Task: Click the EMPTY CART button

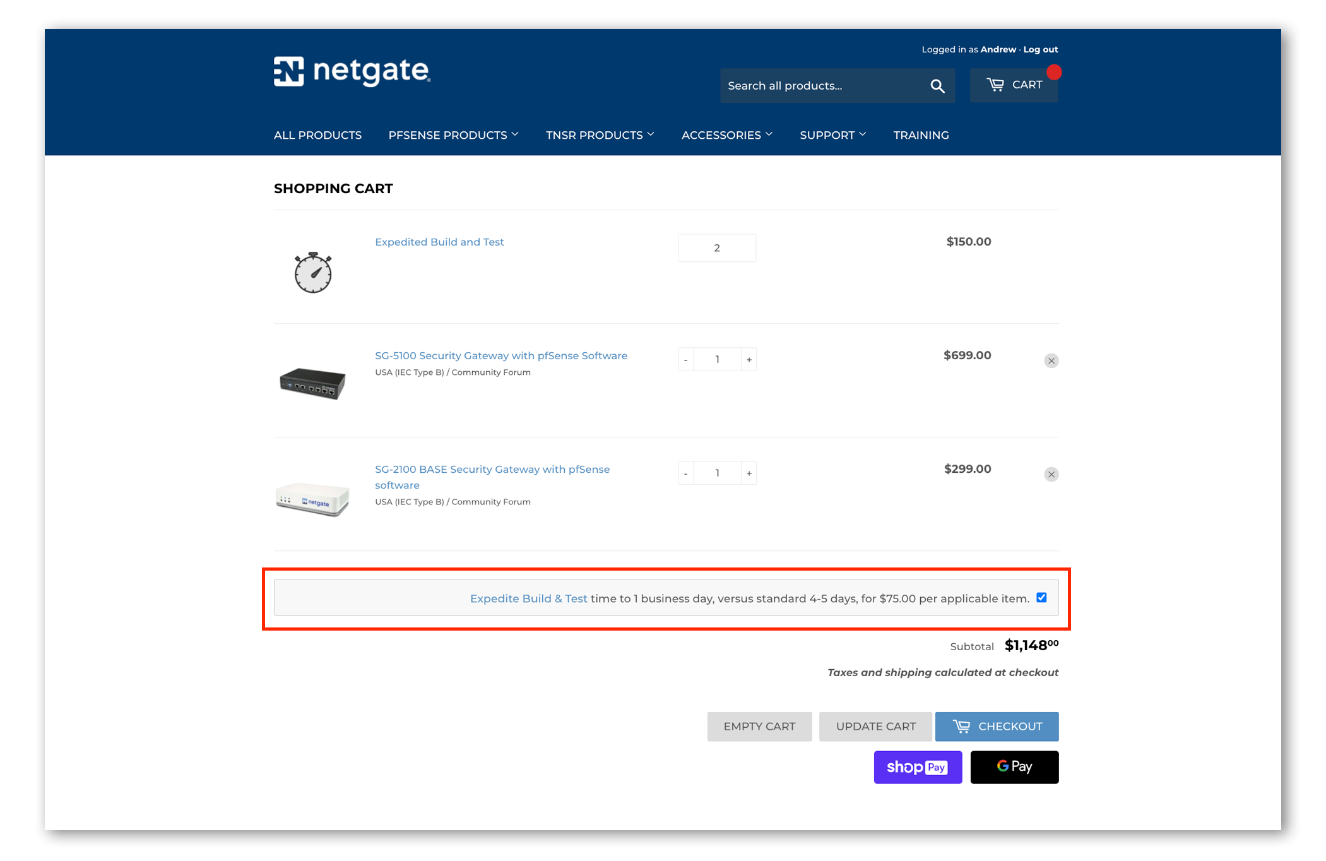Action: click(760, 726)
